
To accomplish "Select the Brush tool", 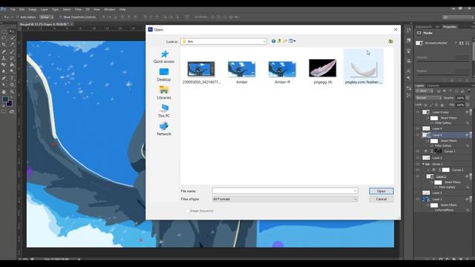I will point(12,51).
